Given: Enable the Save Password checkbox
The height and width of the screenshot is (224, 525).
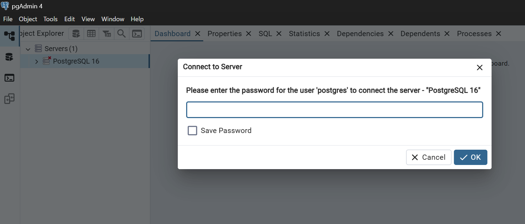Looking at the screenshot, I should pyautogui.click(x=192, y=131).
